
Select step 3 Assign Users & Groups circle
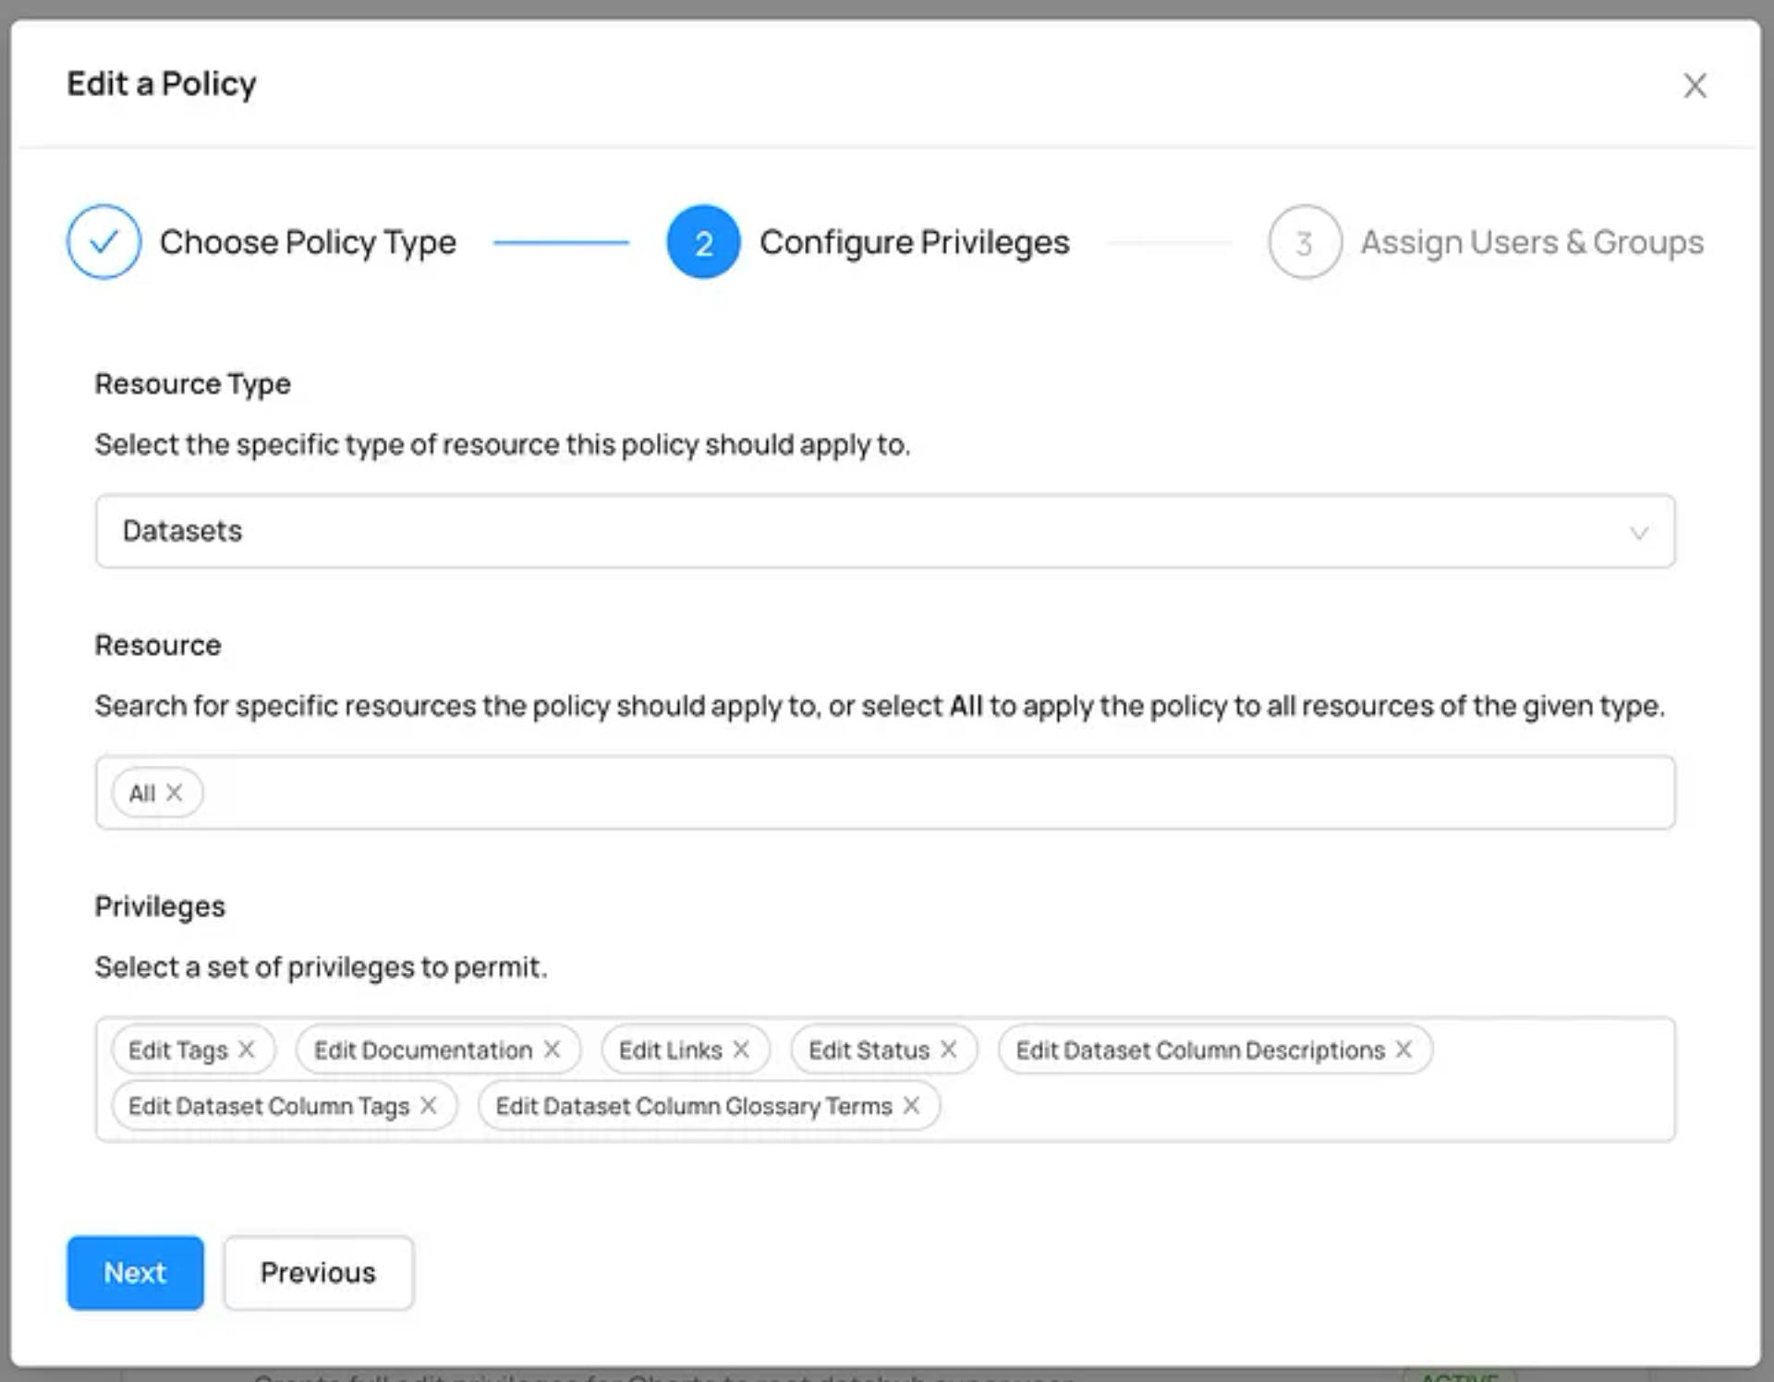[x=1305, y=241]
